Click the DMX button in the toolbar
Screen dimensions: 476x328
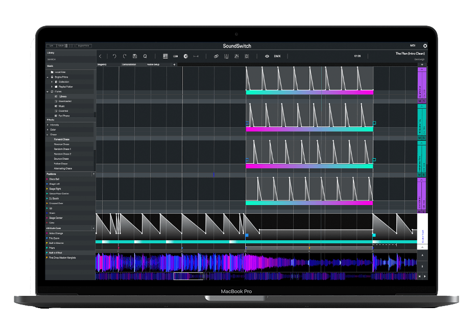tap(276, 56)
